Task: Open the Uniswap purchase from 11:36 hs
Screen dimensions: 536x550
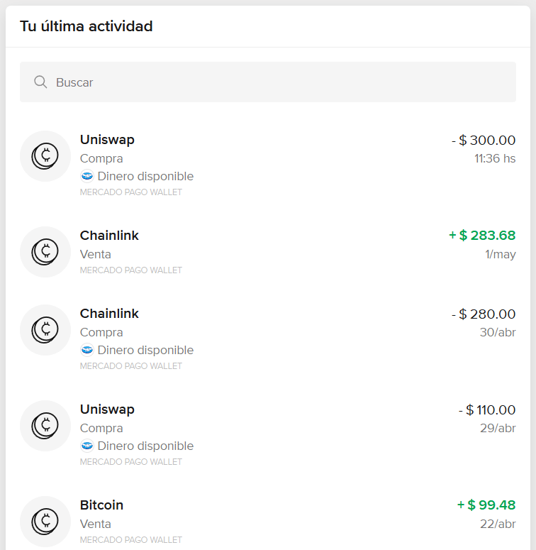Action: (x=107, y=140)
